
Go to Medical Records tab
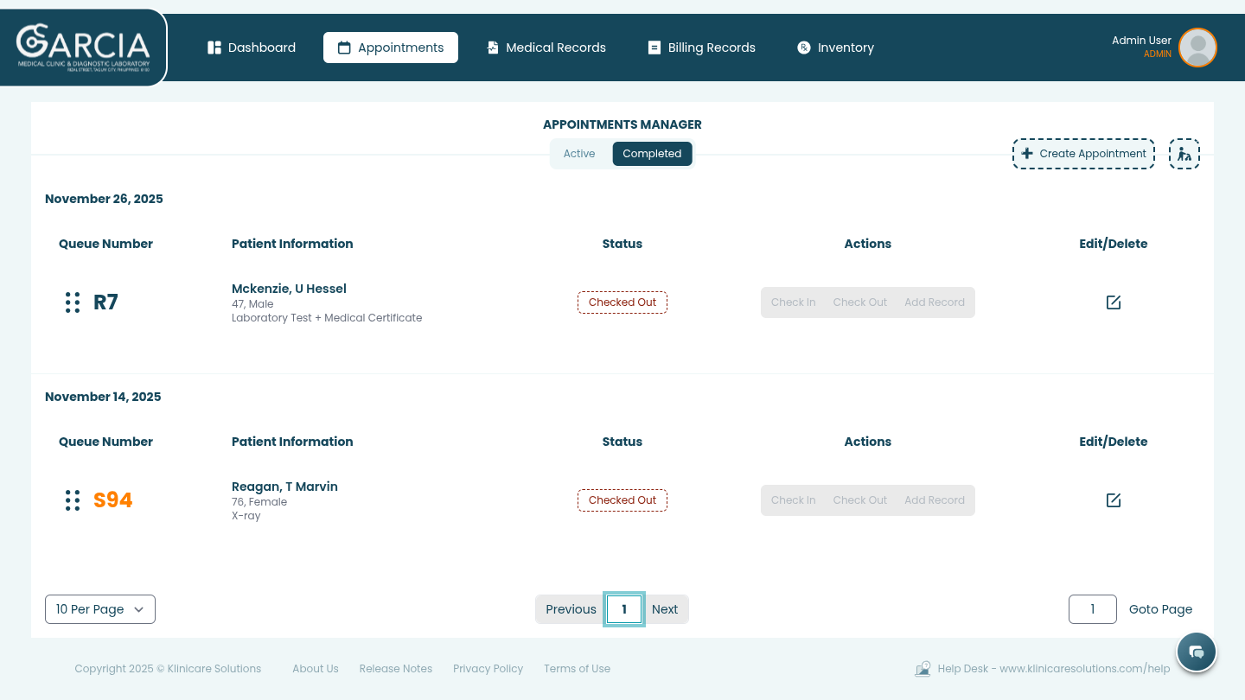(x=546, y=48)
